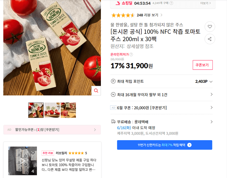Open the 6월 쿠폰 20,000원 coupon link
Image resolution: width=227 pixels, height=178 pixels.
[161, 108]
